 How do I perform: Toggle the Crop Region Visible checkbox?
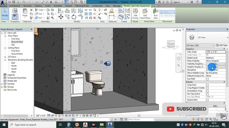pos(208,88)
